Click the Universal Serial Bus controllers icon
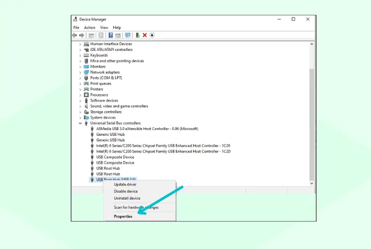371x249 pixels. pos(86,123)
